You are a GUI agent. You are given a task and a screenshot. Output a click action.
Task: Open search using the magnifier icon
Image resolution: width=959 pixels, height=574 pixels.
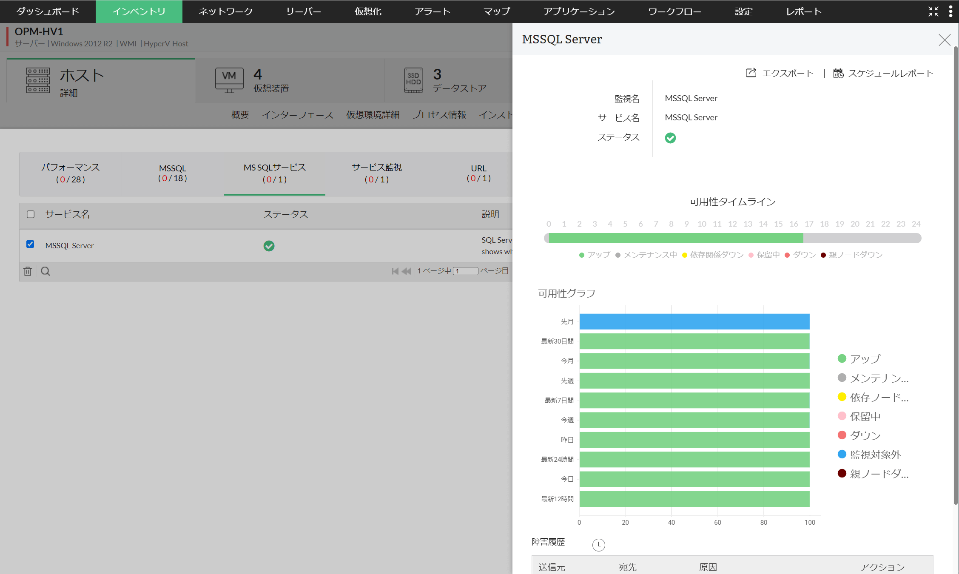[46, 271]
